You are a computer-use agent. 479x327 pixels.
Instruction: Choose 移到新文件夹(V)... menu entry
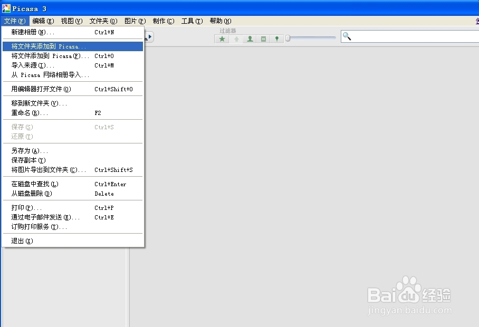tap(73, 103)
